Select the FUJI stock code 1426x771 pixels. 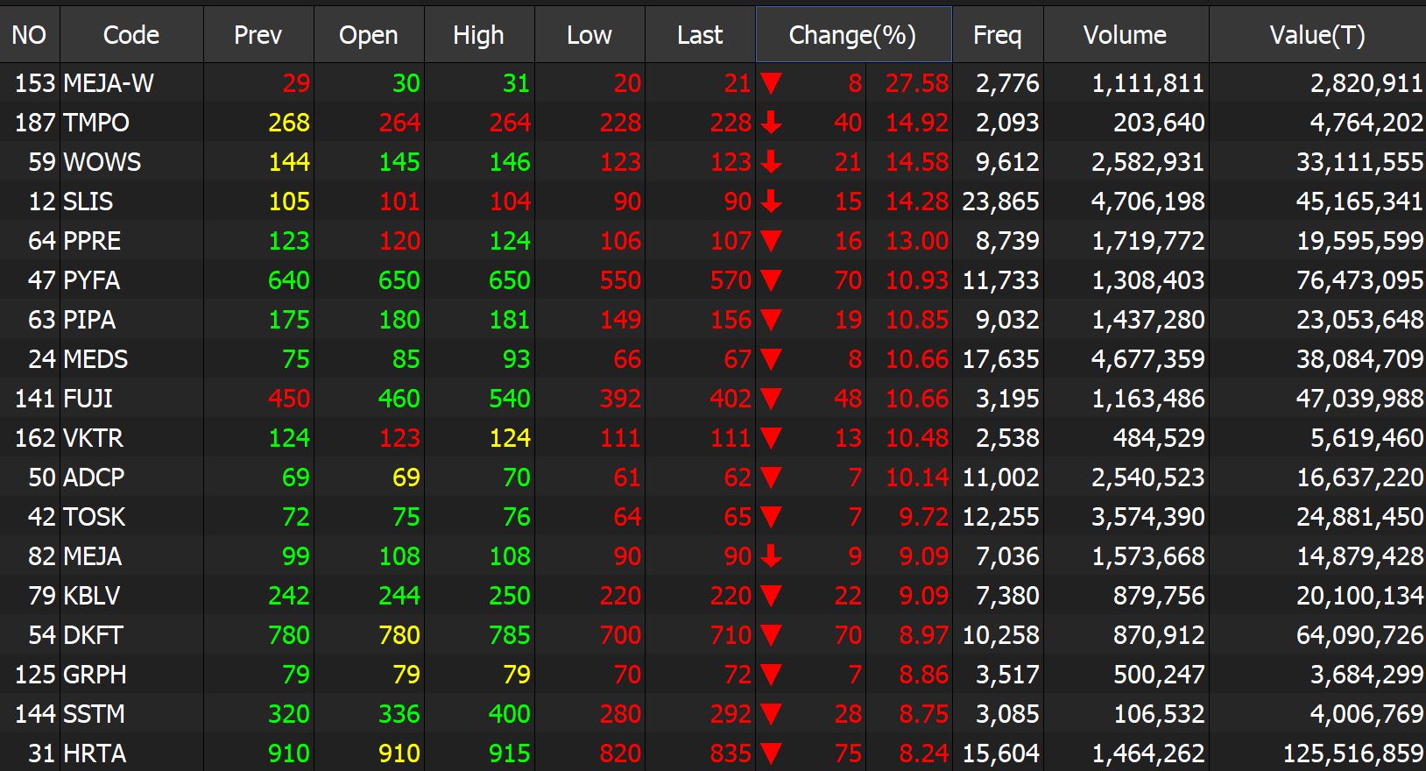tap(88, 399)
